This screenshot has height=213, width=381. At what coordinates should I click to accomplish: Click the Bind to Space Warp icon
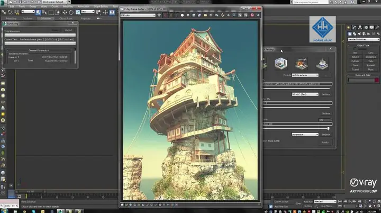17,12
